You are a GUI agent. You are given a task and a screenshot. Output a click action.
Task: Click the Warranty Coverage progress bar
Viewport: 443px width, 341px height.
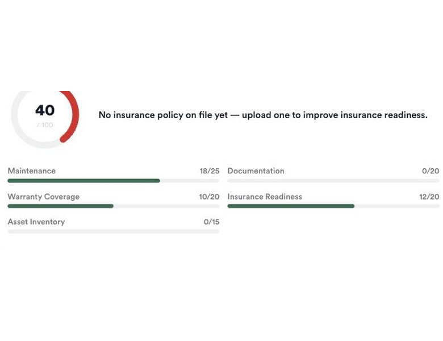pos(114,206)
